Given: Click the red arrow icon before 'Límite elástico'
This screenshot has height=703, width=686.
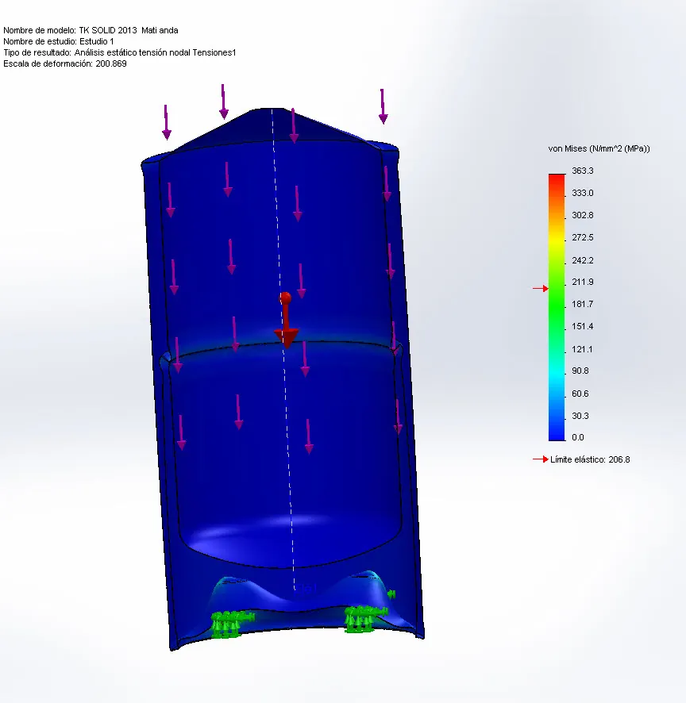Looking at the screenshot, I should pyautogui.click(x=541, y=459).
